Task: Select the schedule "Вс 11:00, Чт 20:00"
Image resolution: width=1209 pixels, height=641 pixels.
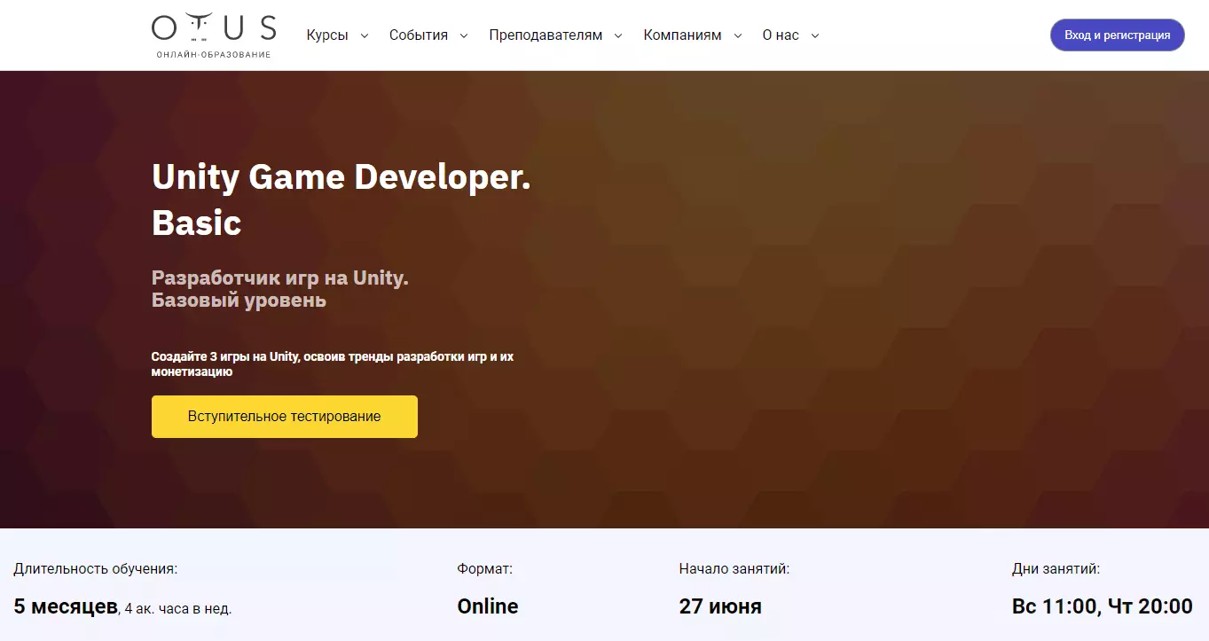Action: point(1103,606)
